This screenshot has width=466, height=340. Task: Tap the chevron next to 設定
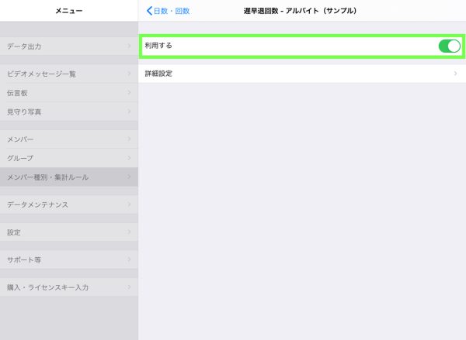click(x=129, y=232)
